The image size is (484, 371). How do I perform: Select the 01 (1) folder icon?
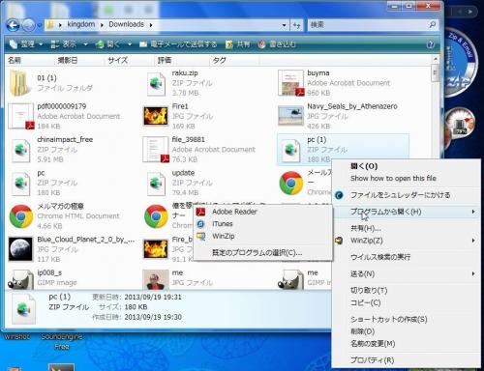20,83
